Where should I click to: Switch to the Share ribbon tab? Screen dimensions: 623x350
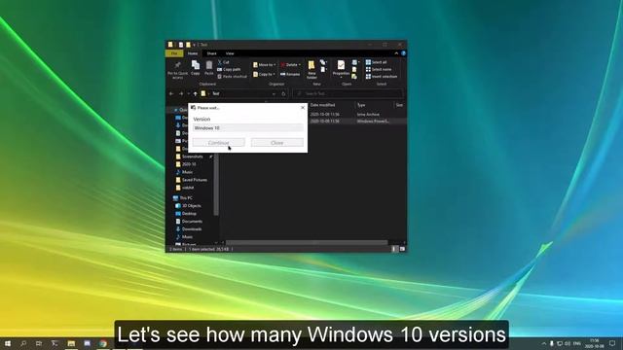[211, 53]
